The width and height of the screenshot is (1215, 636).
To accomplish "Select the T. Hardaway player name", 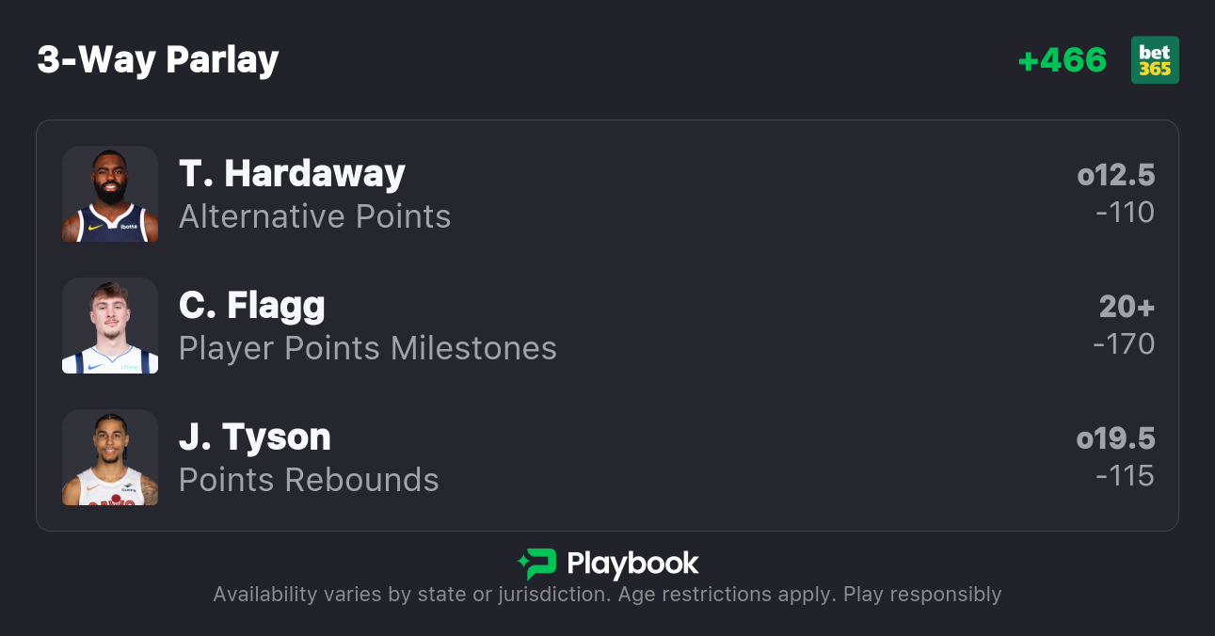I will pos(292,174).
